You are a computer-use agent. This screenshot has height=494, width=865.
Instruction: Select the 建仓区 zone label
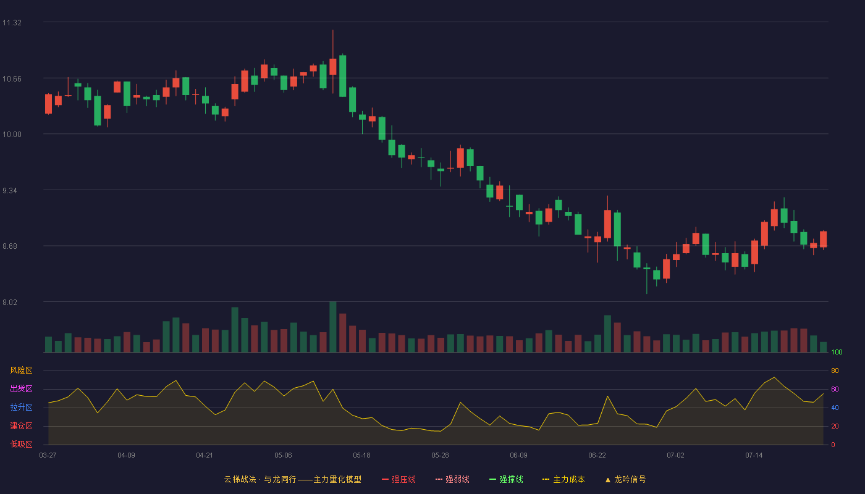click(21, 426)
